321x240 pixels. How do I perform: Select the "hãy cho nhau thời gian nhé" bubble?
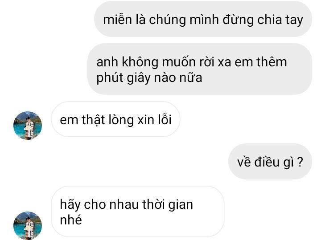coord(138,212)
